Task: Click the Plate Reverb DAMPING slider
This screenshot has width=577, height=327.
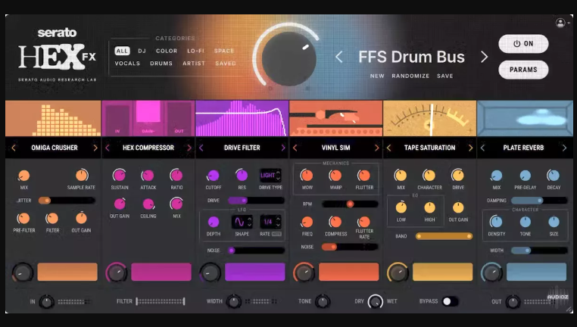Action: click(539, 201)
